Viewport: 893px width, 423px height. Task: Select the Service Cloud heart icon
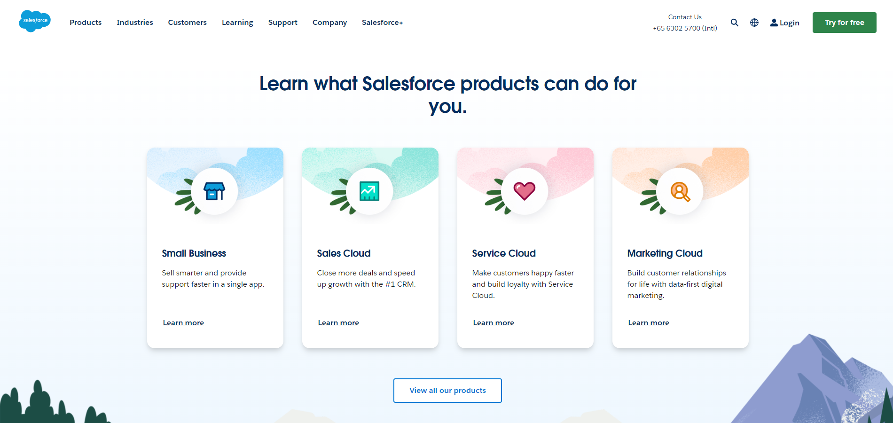[525, 191]
